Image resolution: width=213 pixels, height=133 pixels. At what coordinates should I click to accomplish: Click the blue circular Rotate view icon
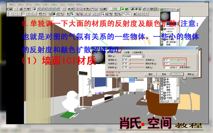(x=96, y=9)
